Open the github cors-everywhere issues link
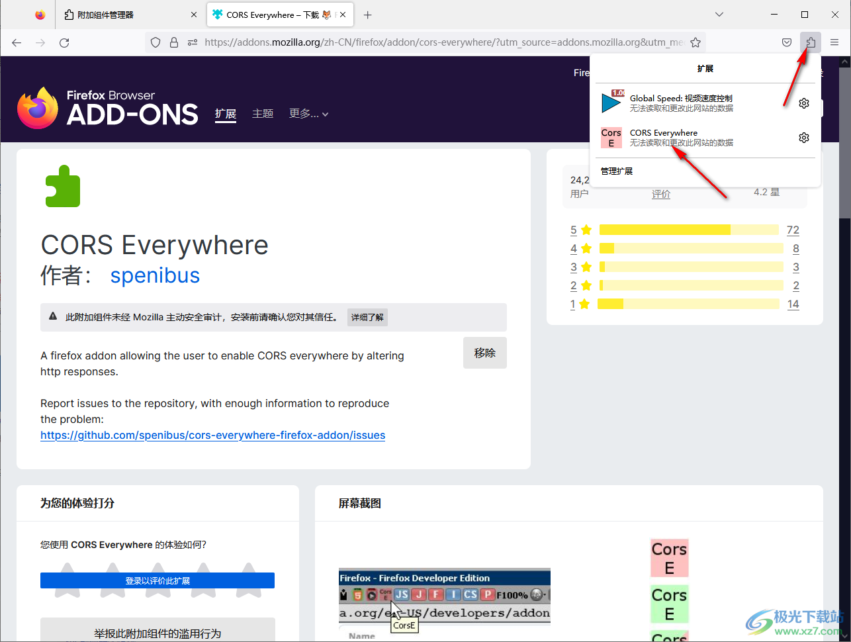This screenshot has width=851, height=642. pos(212,435)
